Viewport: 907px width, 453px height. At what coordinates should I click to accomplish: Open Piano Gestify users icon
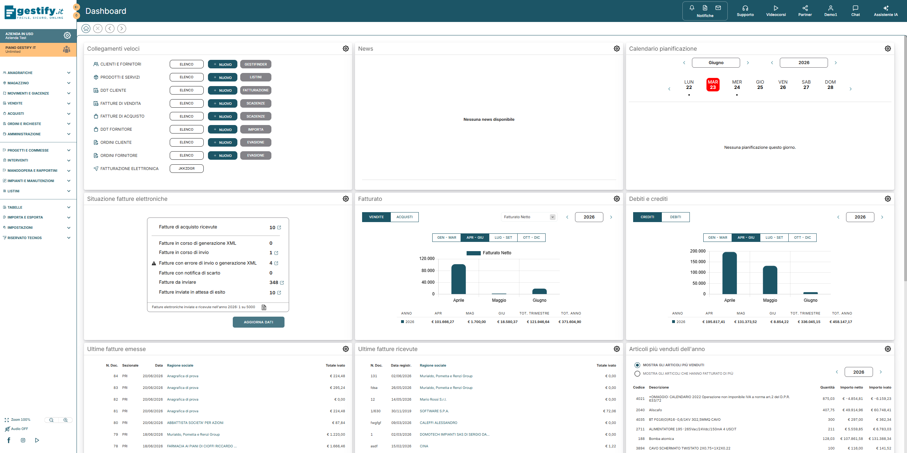click(67, 49)
